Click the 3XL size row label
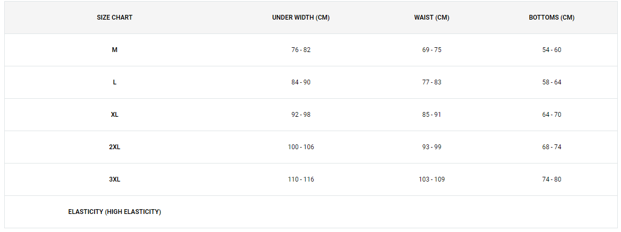This screenshot has width=621, height=232. [115, 179]
